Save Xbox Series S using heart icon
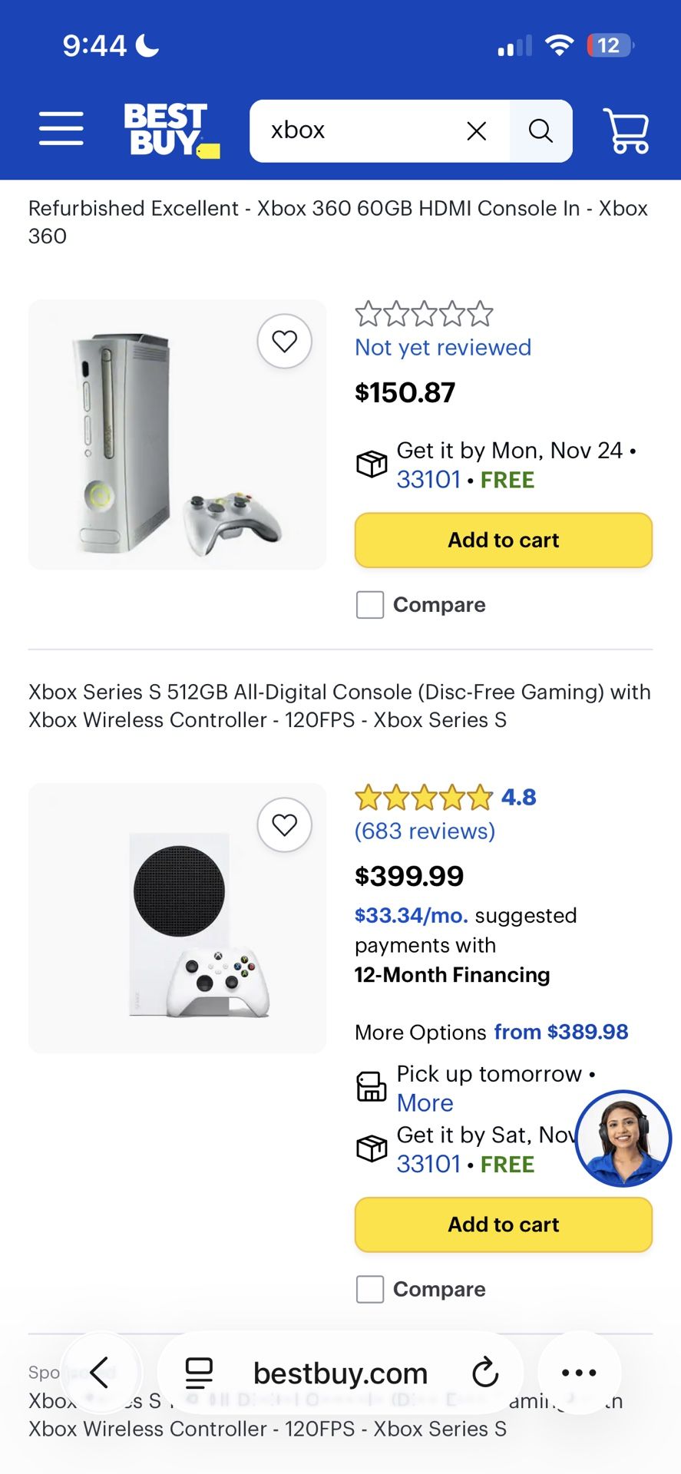681x1474 pixels. coord(285,825)
